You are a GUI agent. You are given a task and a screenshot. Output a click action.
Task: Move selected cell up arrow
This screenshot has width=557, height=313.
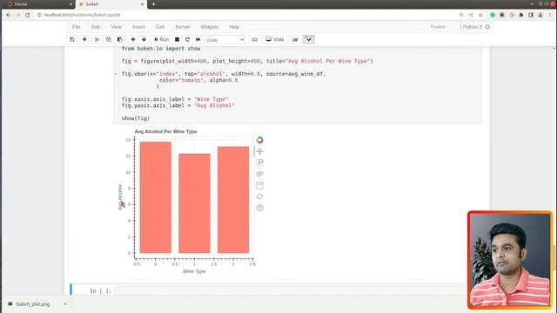tap(133, 39)
